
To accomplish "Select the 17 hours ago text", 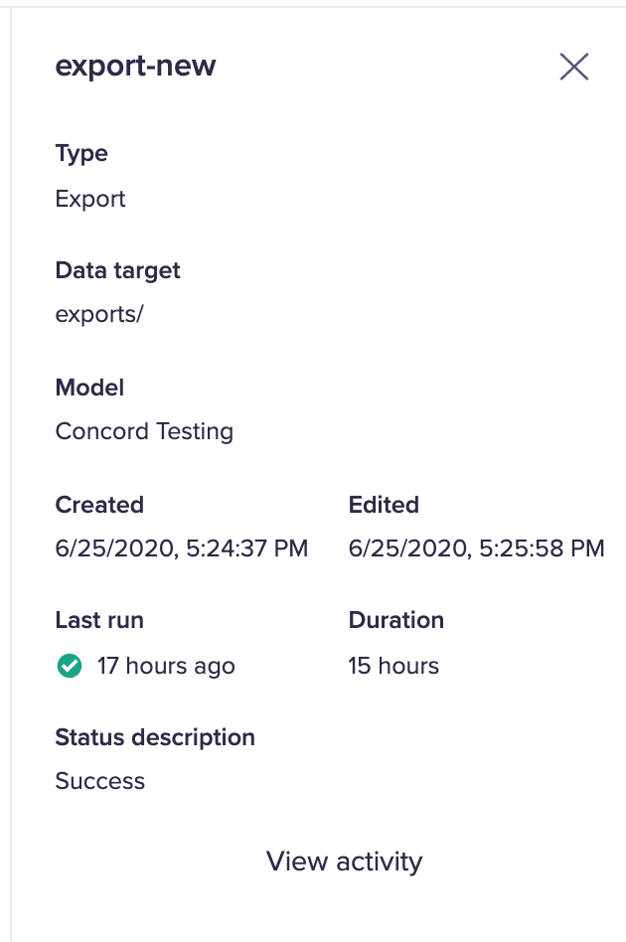I will 166,666.
